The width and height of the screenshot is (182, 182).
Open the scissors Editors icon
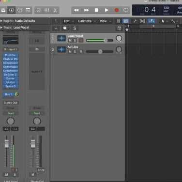55,10
